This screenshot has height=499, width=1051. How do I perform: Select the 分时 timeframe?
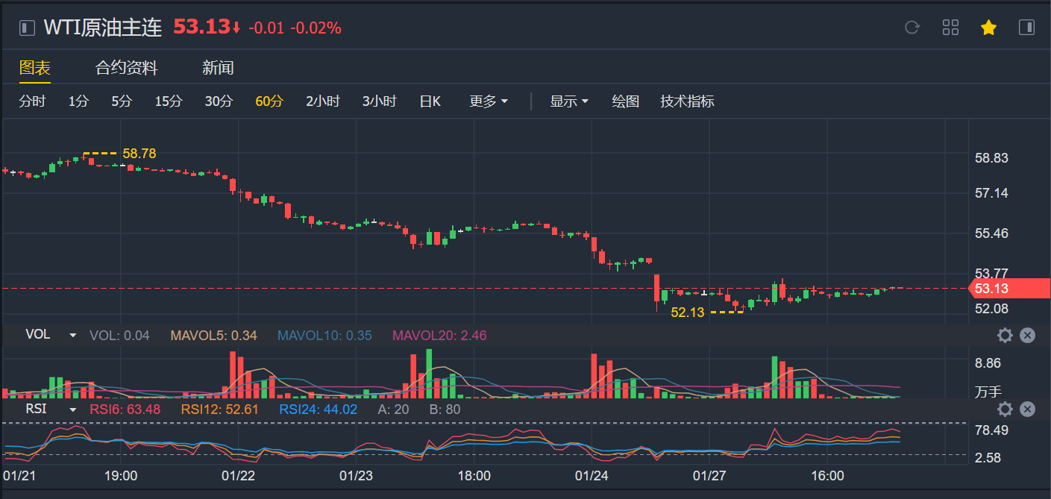point(32,101)
